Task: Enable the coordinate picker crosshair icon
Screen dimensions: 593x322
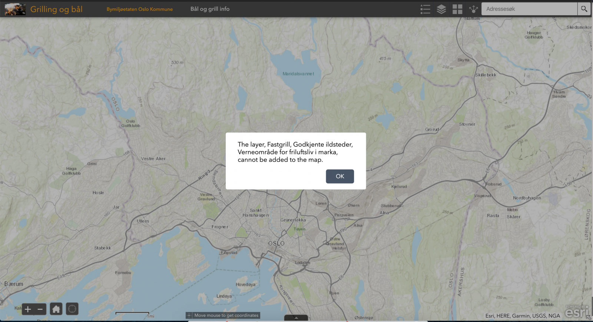Action: tap(189, 315)
